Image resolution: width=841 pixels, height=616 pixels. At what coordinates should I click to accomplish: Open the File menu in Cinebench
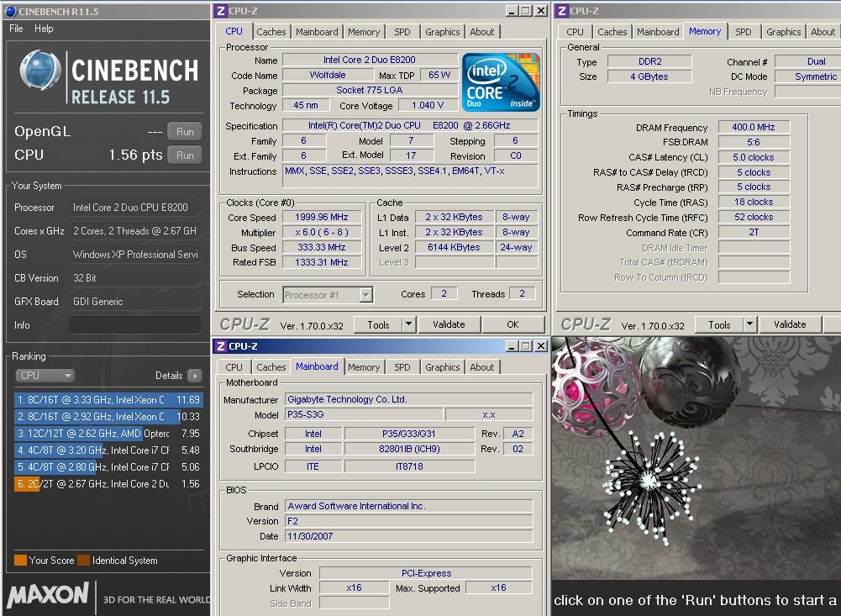pos(16,29)
